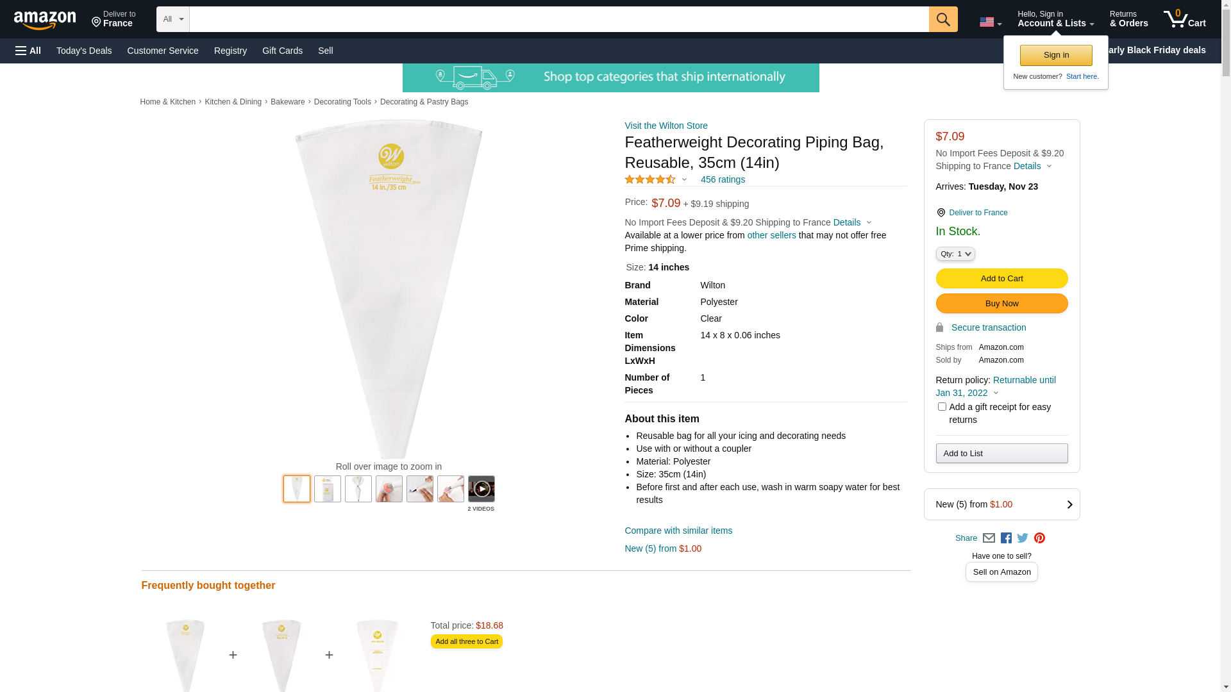1231x692 pixels.
Task: Expand the All search category dropdown
Action: pos(173,19)
